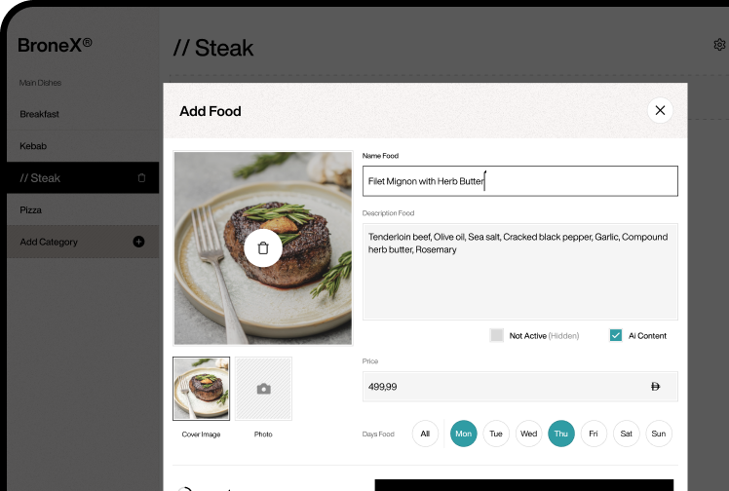This screenshot has height=491, width=729.
Task: Select the Pizza category
Action: click(x=30, y=209)
